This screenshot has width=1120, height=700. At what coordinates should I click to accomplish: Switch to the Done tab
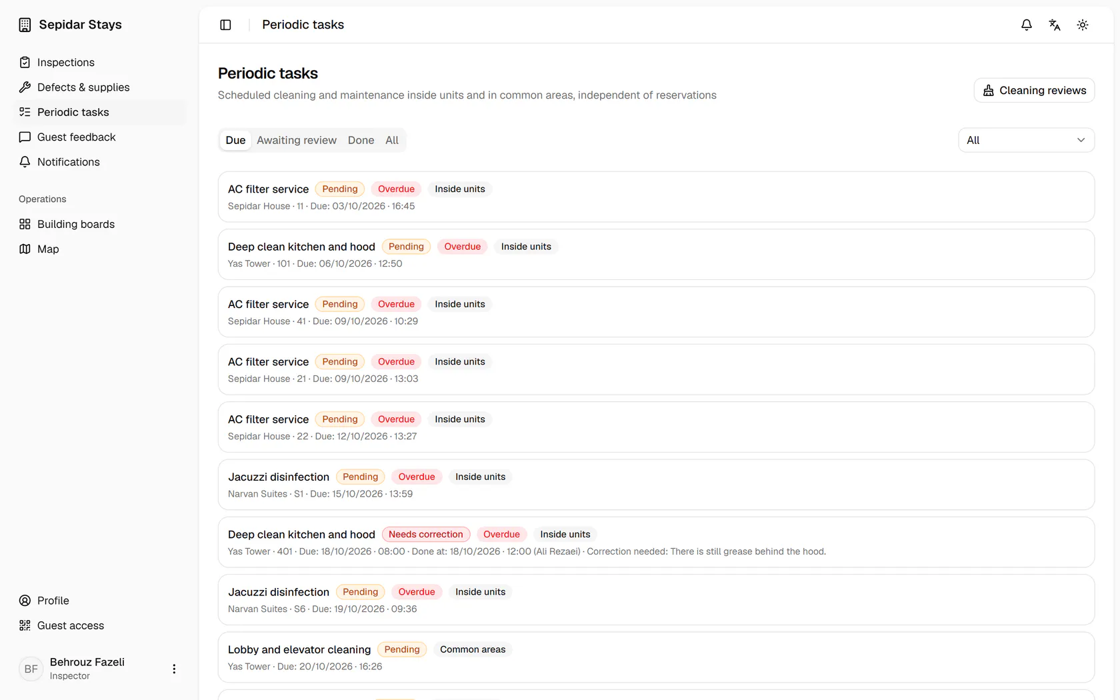[361, 140]
